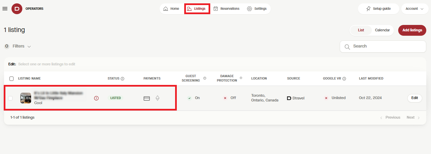Viewport: 431px width, 154px height.
Task: Click into the Search field
Action: point(383,47)
